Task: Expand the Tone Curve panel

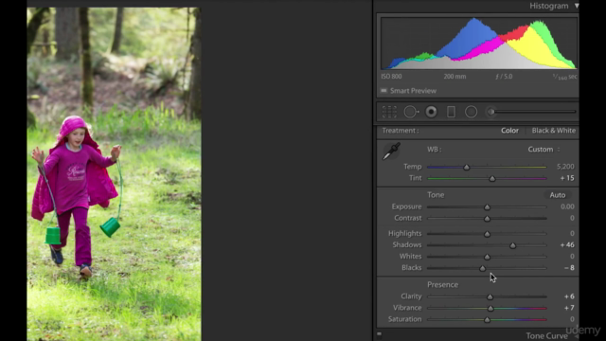Action: [576, 336]
